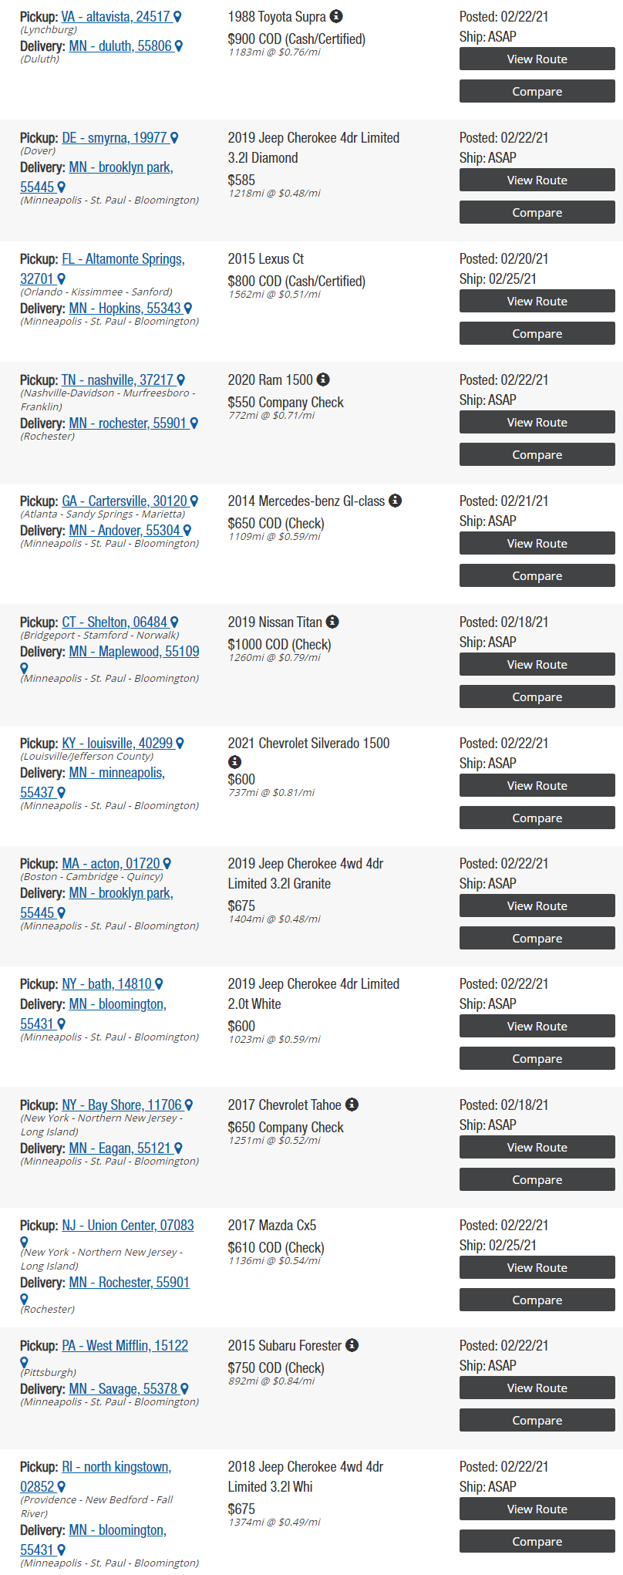
Task: Click map pin beside VA - altavista, 24517
Action: 177,16
